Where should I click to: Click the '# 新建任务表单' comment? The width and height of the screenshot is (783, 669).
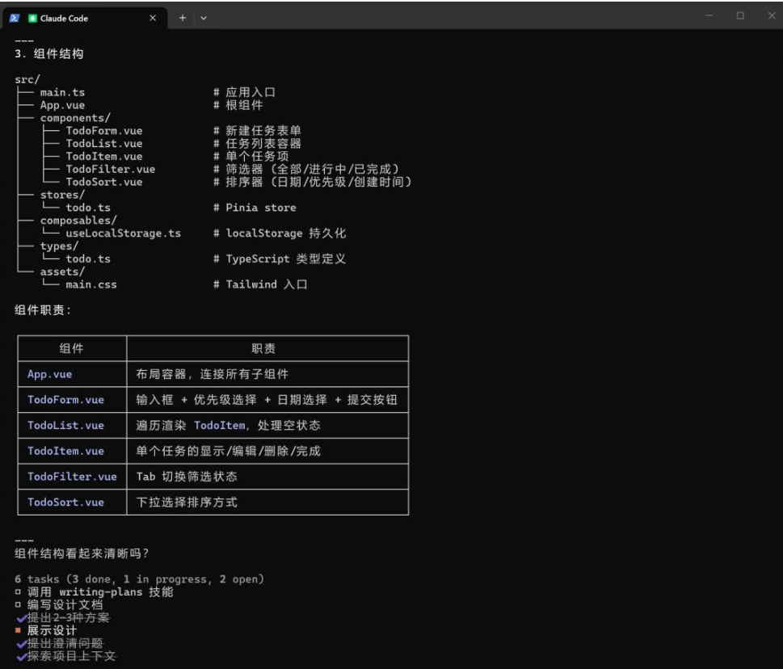[x=257, y=131]
